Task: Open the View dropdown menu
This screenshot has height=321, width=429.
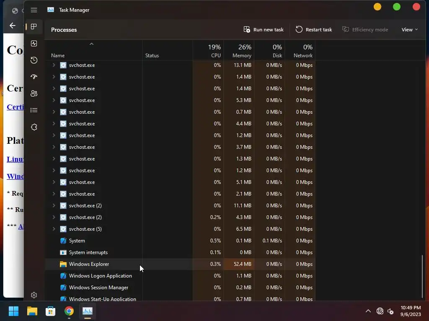Action: pyautogui.click(x=410, y=30)
